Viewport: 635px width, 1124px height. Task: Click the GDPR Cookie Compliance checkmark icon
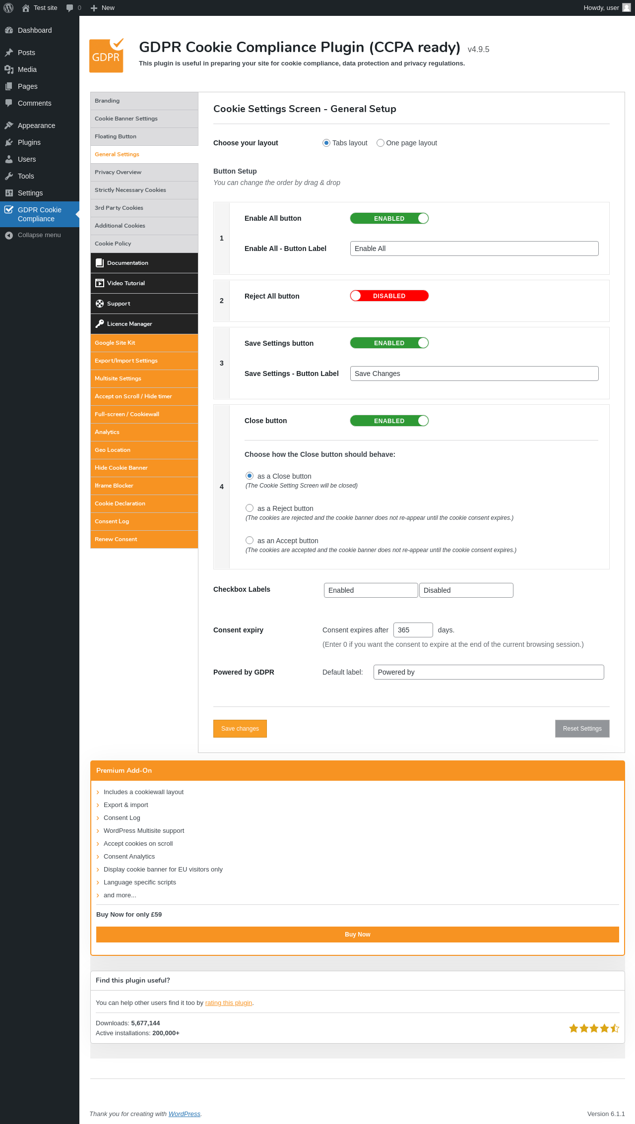pyautogui.click(x=9, y=210)
